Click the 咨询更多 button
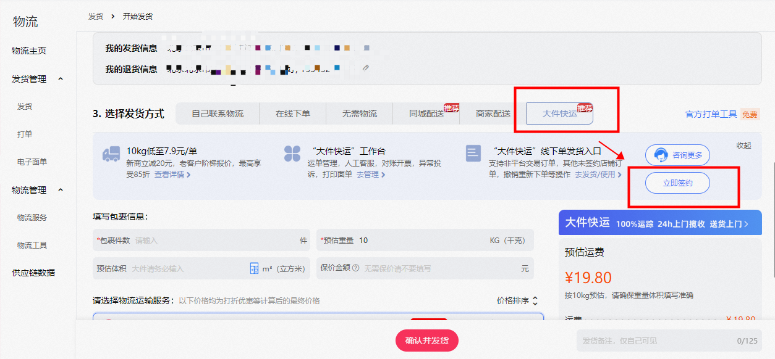The height and width of the screenshot is (359, 775). point(677,155)
